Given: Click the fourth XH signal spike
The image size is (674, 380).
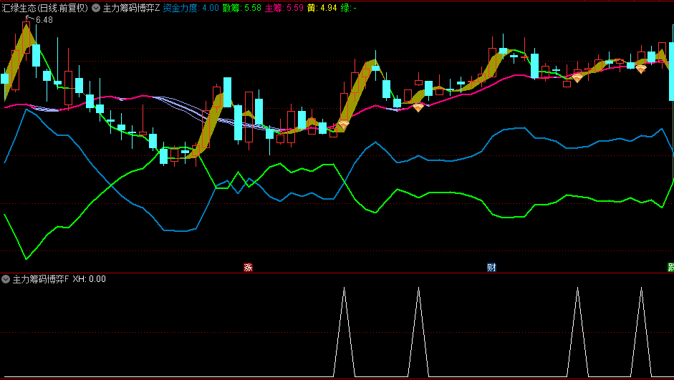Looking at the screenshot, I should (x=641, y=332).
